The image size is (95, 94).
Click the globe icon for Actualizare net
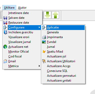click(5, 47)
